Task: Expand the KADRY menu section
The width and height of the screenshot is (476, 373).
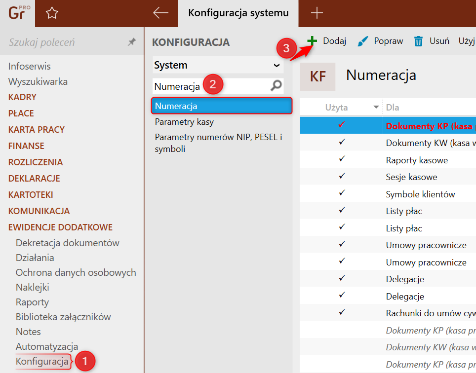Action: point(22,97)
